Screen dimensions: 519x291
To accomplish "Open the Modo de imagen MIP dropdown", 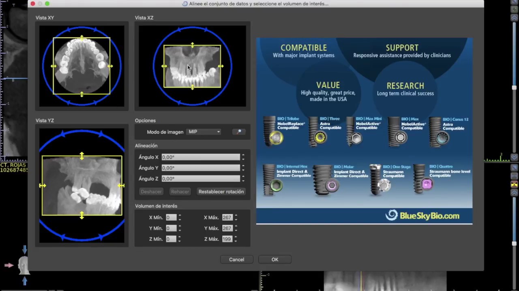I will coord(204,132).
